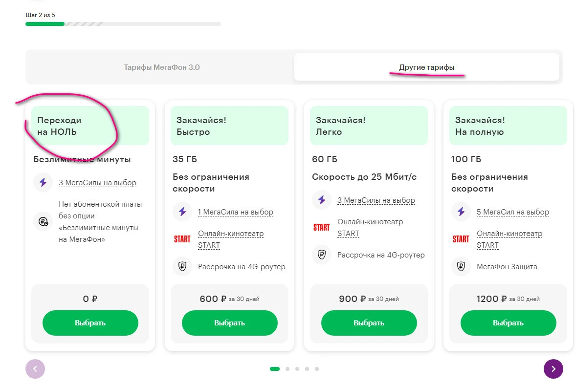Click the shield ruble icon beside Рассрочка in the Быстро card
575x386 pixels.
(x=182, y=266)
